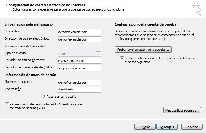The width and height of the screenshot is (206, 133).
Task: Open the Tipo de cuenta dropdown arrow
Action: [98, 54]
